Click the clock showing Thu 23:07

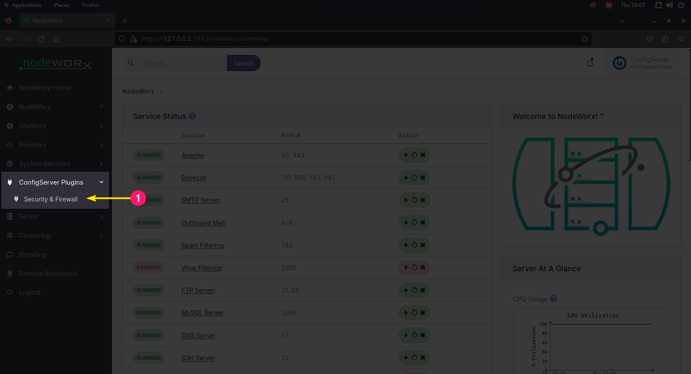[x=633, y=5]
